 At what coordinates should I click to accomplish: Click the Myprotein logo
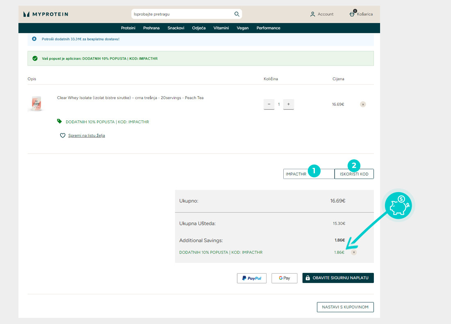tap(46, 14)
